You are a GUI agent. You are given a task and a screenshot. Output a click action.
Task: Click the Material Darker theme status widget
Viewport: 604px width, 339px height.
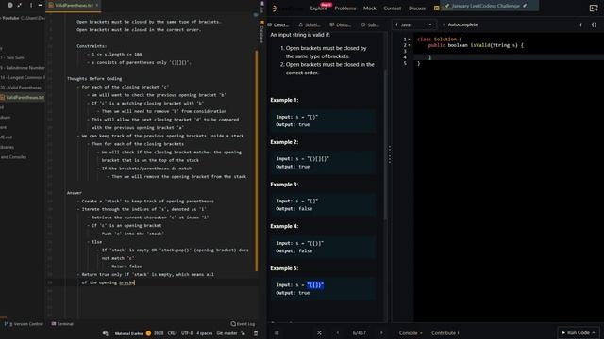tap(129, 333)
